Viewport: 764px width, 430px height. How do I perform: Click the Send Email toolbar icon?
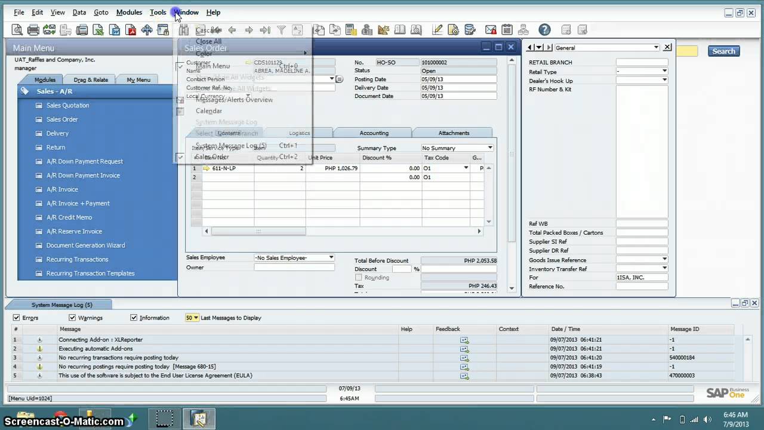[x=50, y=30]
